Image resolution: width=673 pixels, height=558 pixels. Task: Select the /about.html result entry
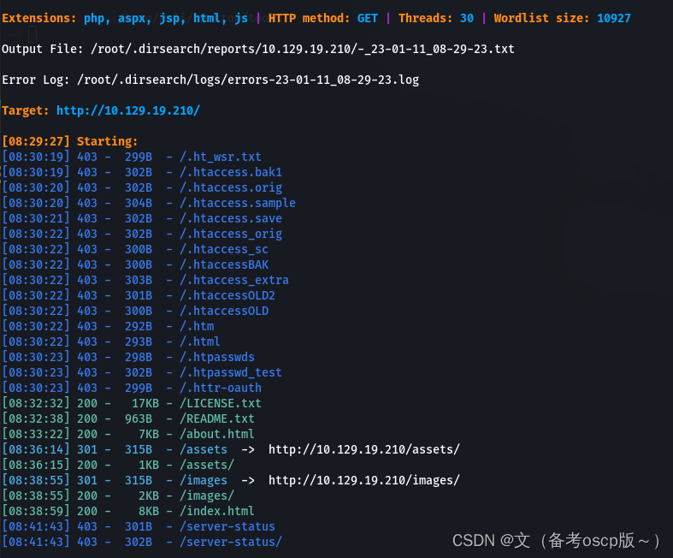click(216, 434)
